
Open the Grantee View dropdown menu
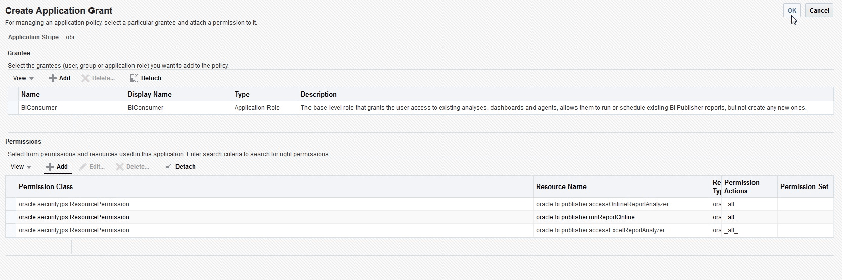[x=23, y=78]
